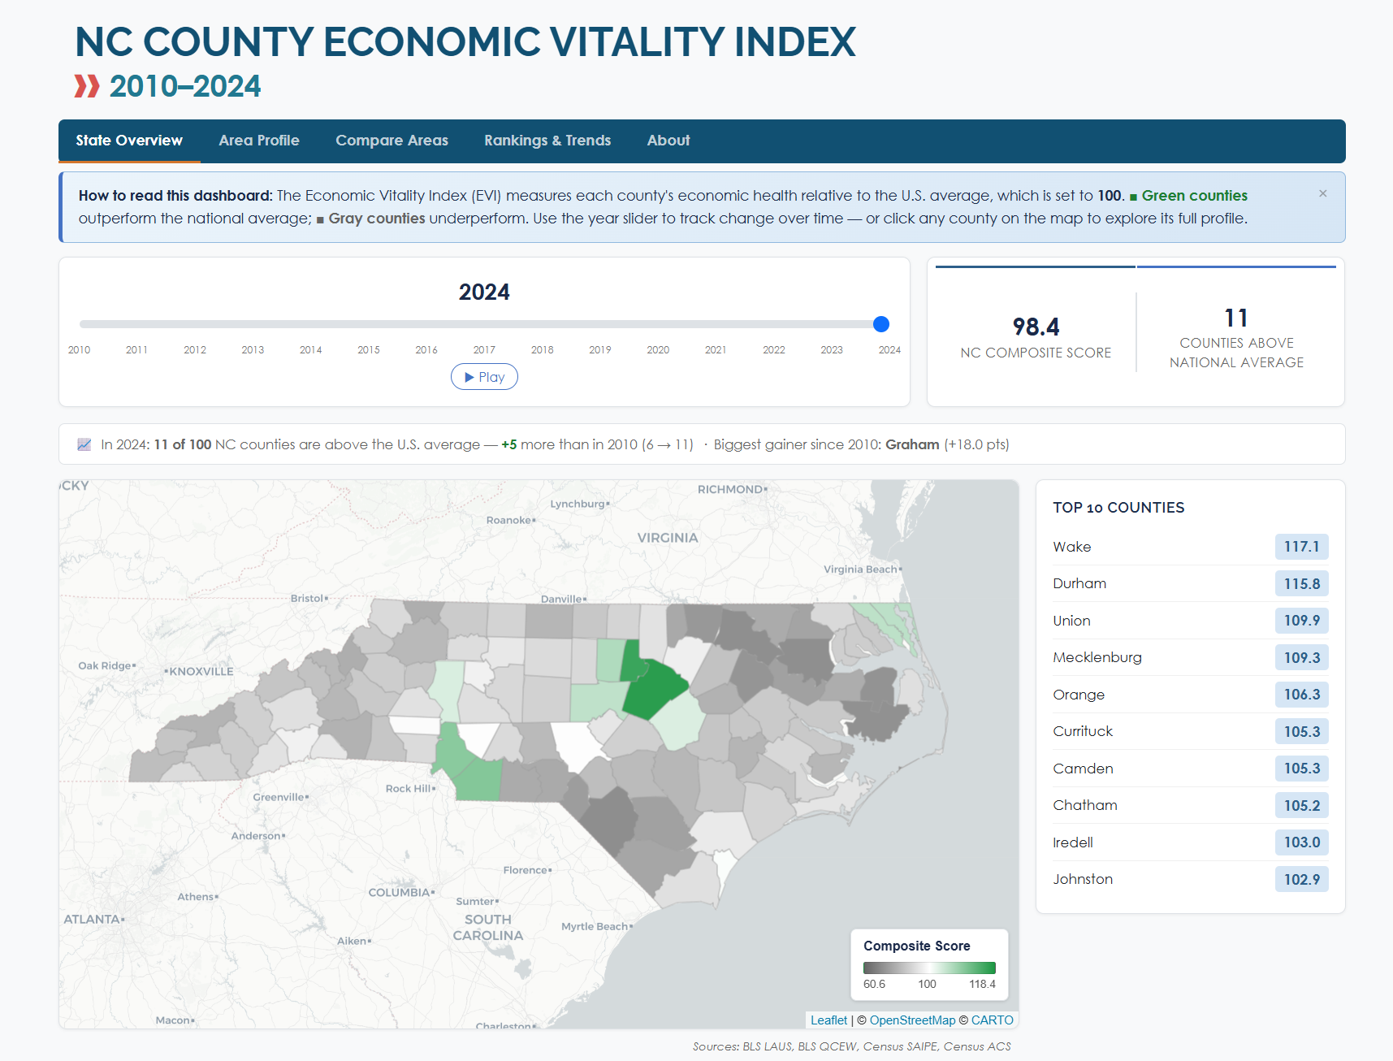1393x1061 pixels.
Task: Select 2017 tick on year slider
Action: click(484, 349)
